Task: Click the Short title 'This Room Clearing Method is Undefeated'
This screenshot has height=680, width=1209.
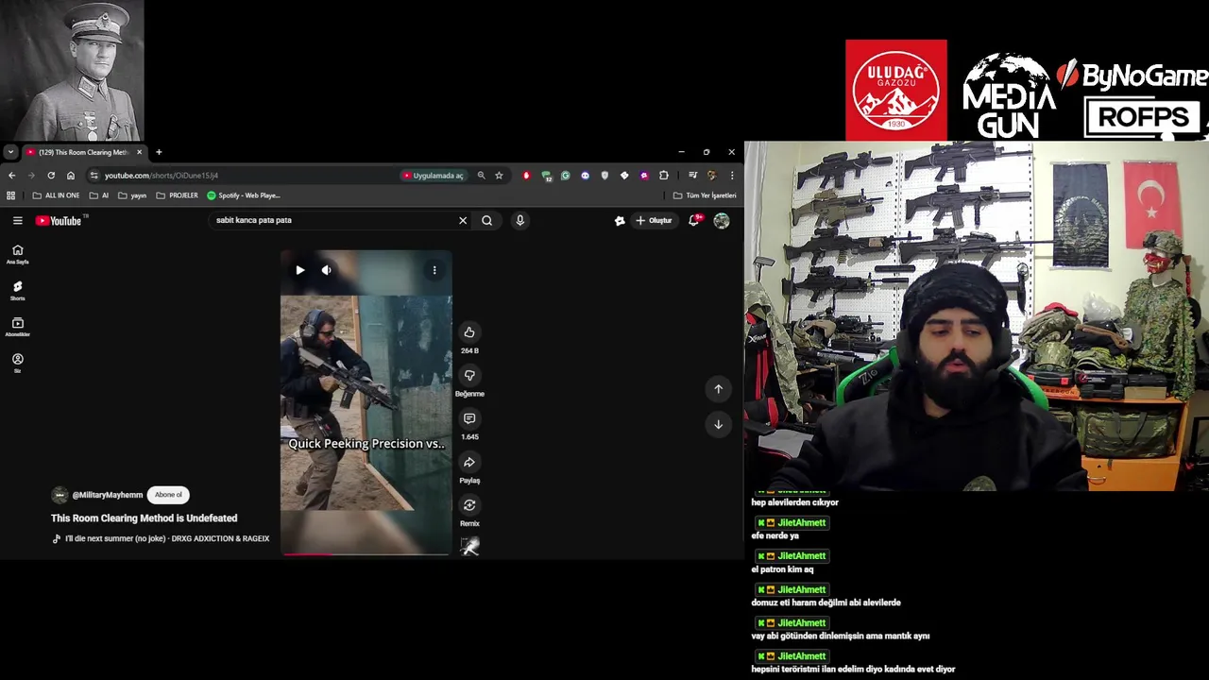Action: (x=144, y=518)
